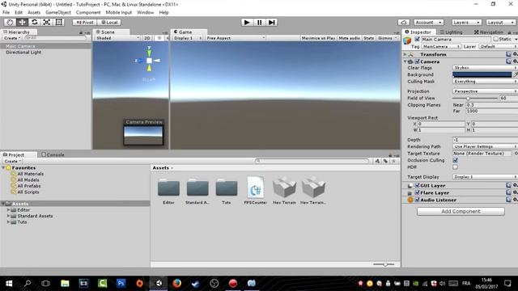Open the Layers dropdown
518x291 pixels.
(x=466, y=22)
